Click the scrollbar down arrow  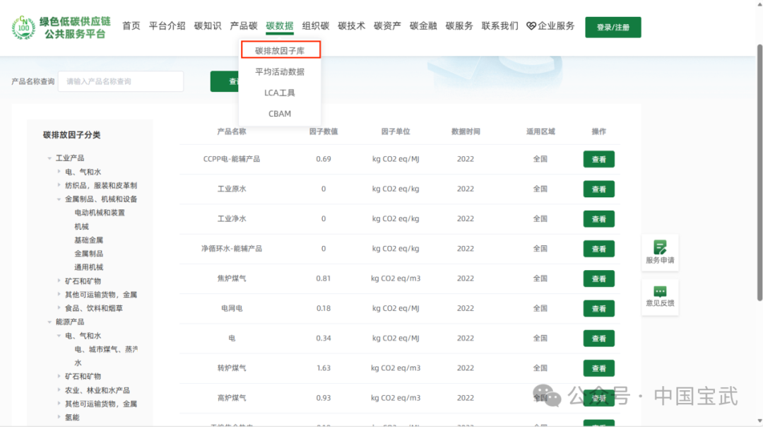pyautogui.click(x=759, y=421)
